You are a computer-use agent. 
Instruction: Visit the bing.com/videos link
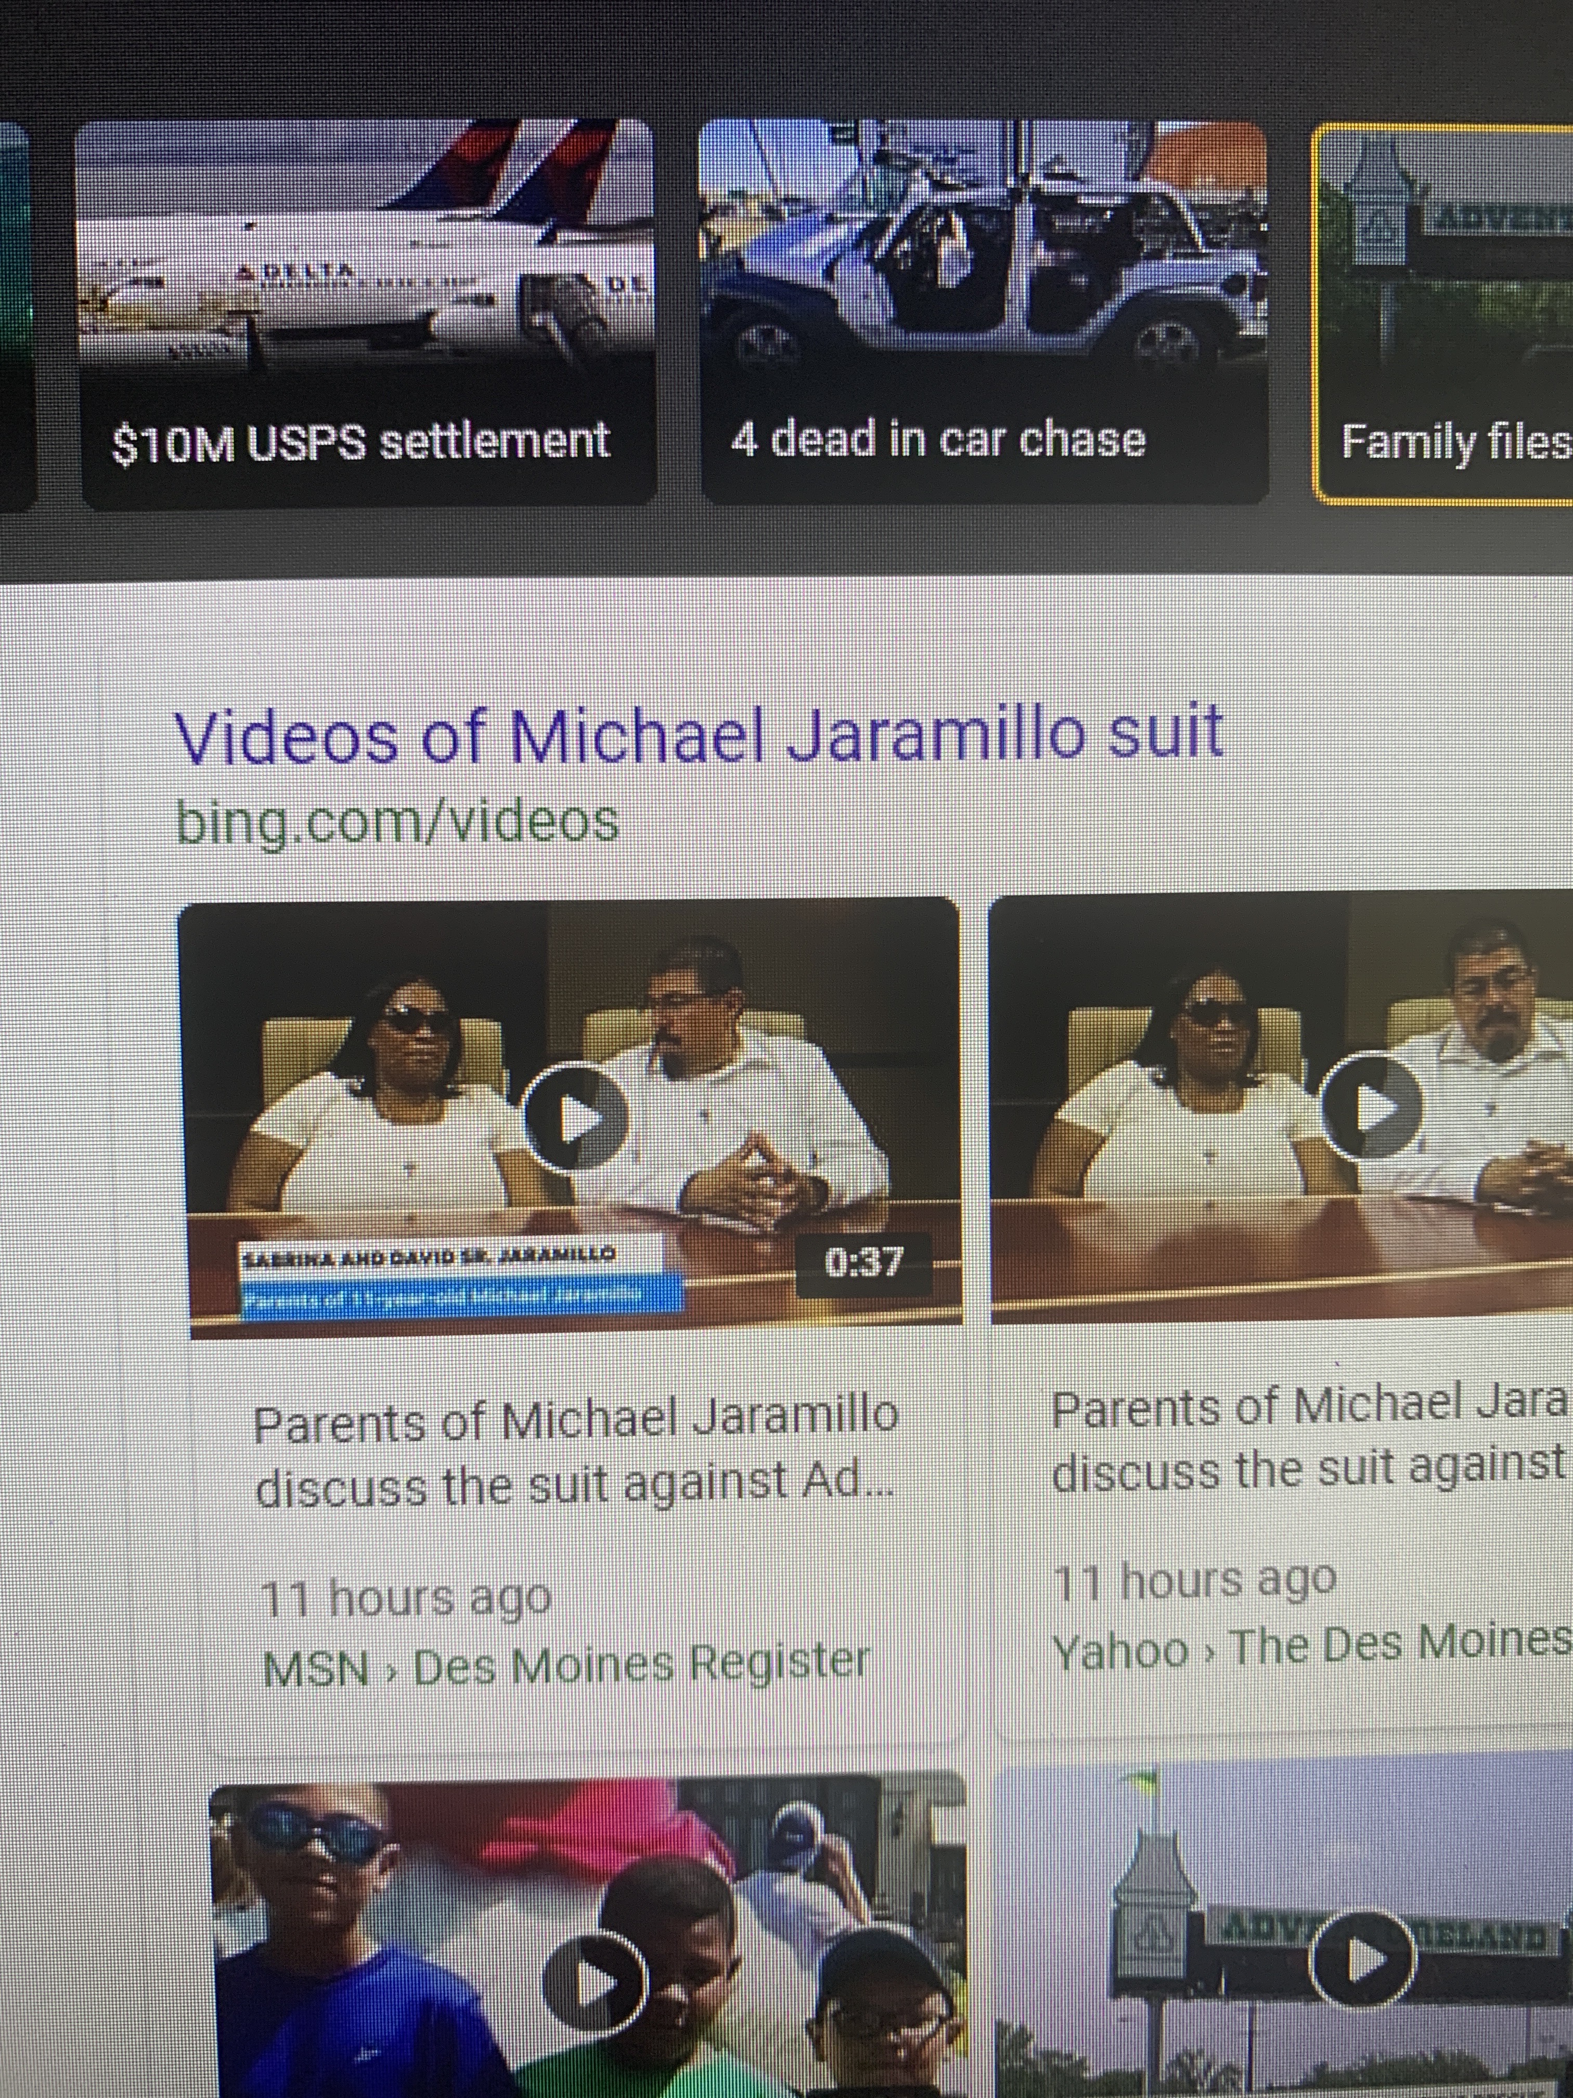click(x=397, y=822)
